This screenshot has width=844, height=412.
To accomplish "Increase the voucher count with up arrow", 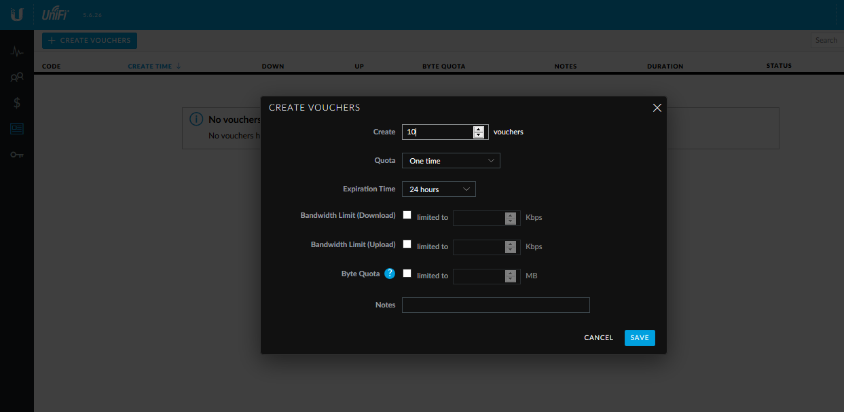I will click(479, 129).
